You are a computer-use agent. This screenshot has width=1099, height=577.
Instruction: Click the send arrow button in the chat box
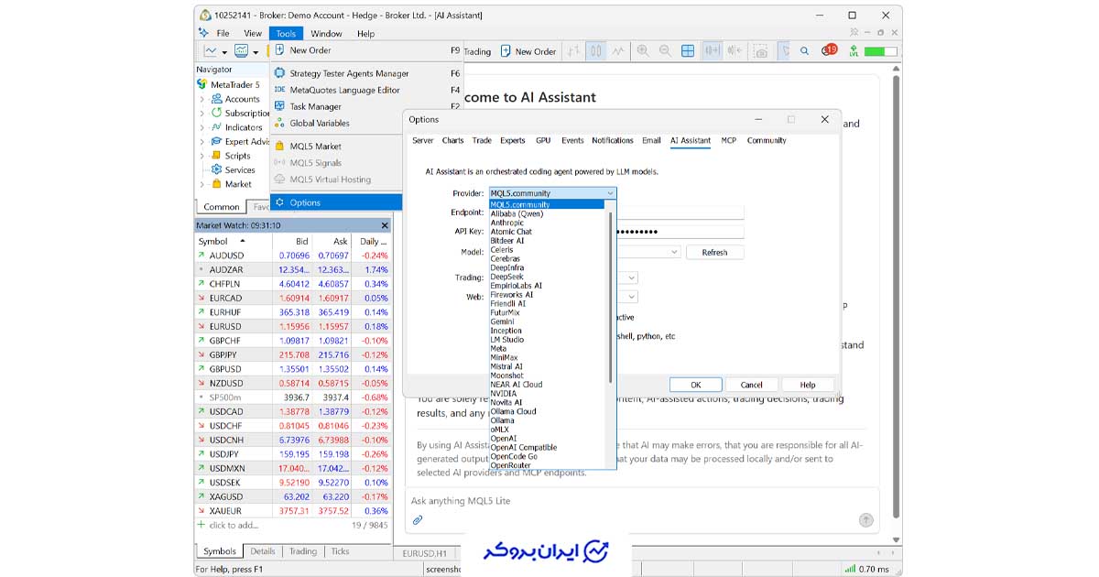tap(865, 520)
